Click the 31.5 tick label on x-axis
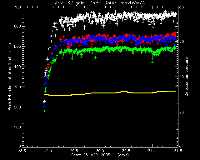Screen dimensions: 200x160 tap(178, 151)
